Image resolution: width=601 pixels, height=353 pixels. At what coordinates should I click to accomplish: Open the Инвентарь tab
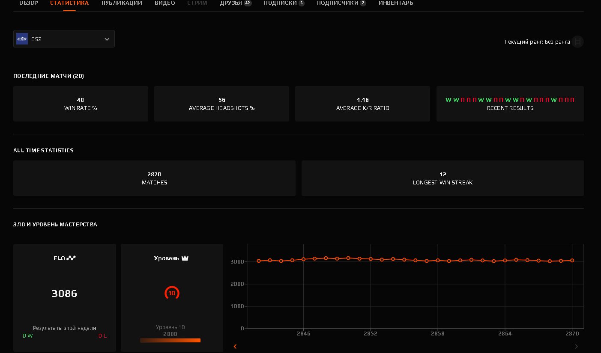click(x=396, y=3)
